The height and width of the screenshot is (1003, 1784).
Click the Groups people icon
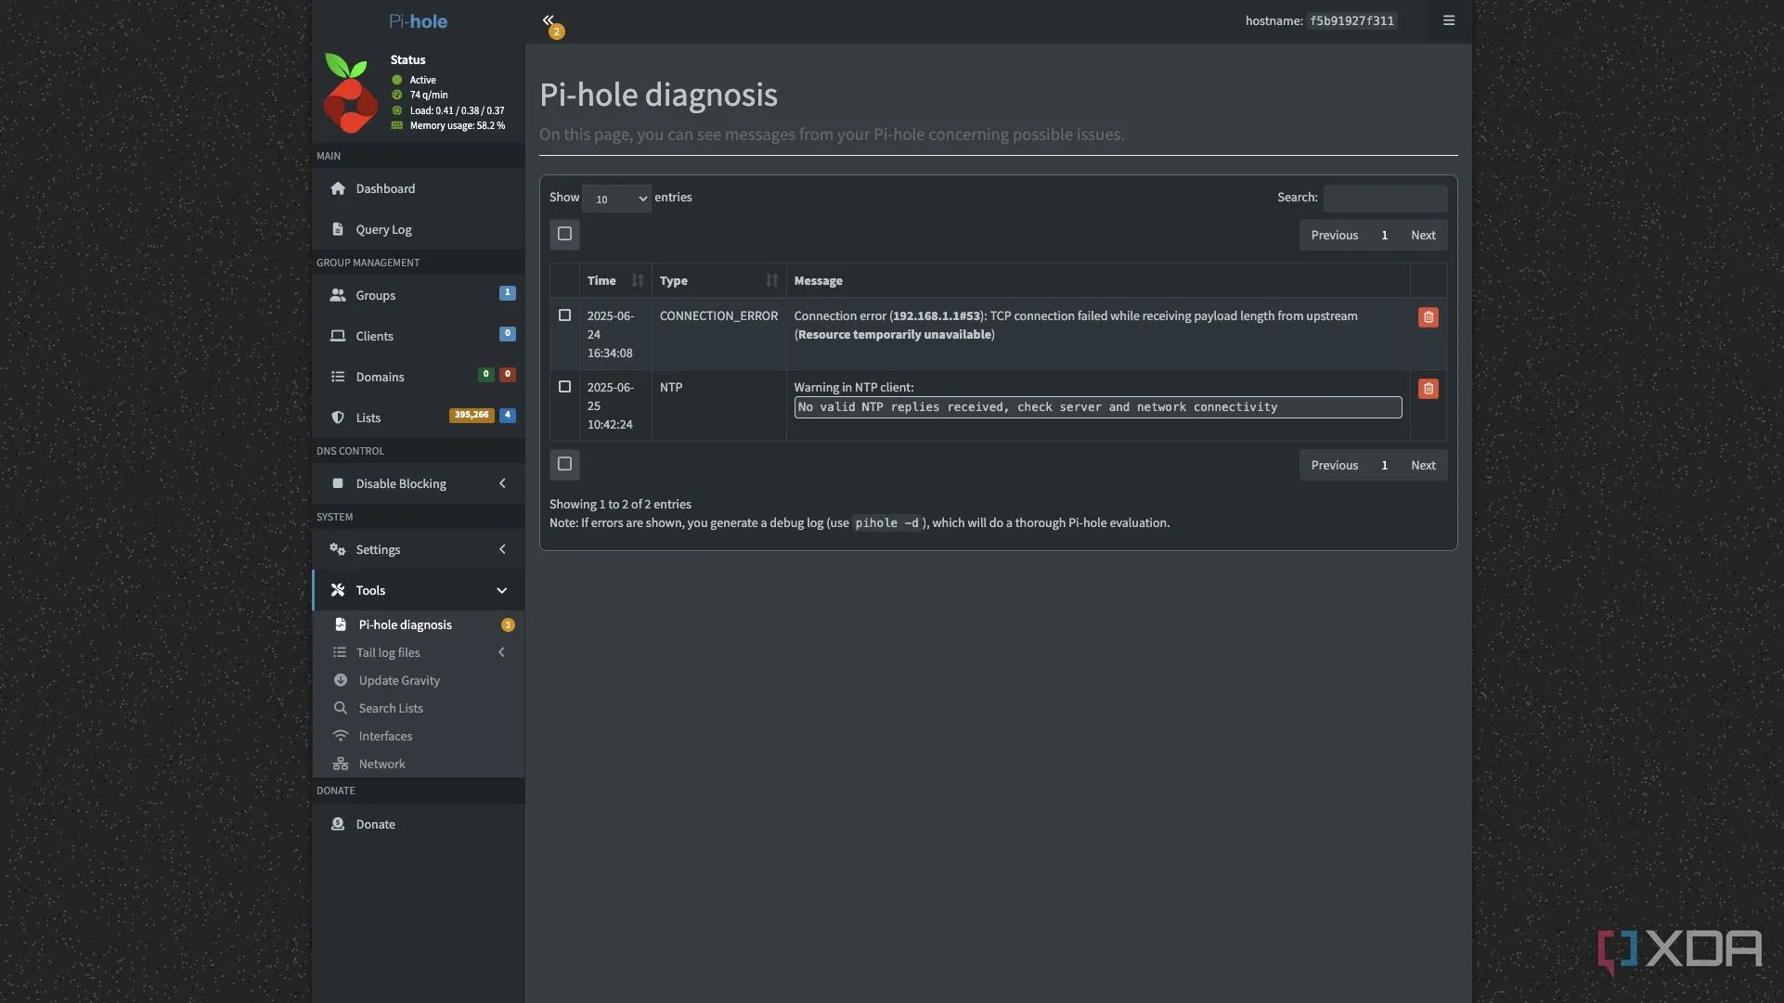[338, 295]
